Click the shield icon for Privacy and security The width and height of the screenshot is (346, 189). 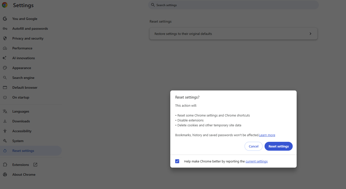click(5, 38)
